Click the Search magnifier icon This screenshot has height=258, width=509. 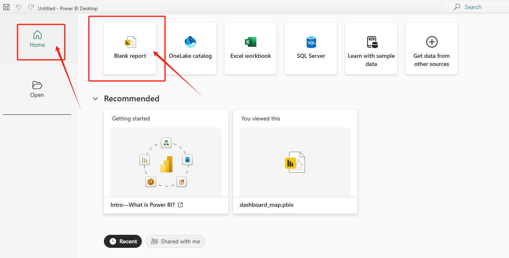pyautogui.click(x=457, y=7)
